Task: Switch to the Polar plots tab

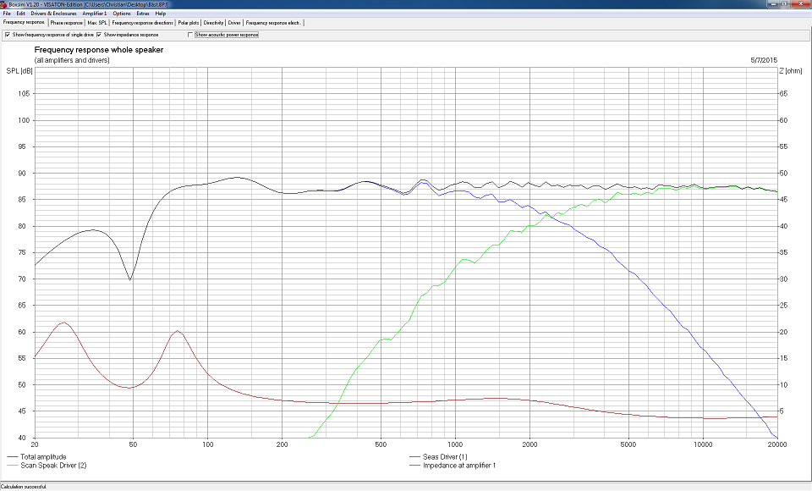Action: click(x=189, y=23)
